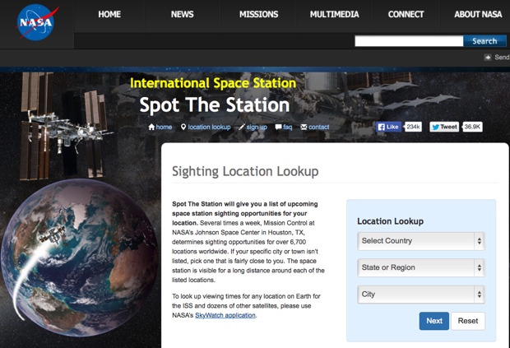This screenshot has width=510, height=348.
Task: Click the Spot The Station title
Action: click(x=215, y=104)
